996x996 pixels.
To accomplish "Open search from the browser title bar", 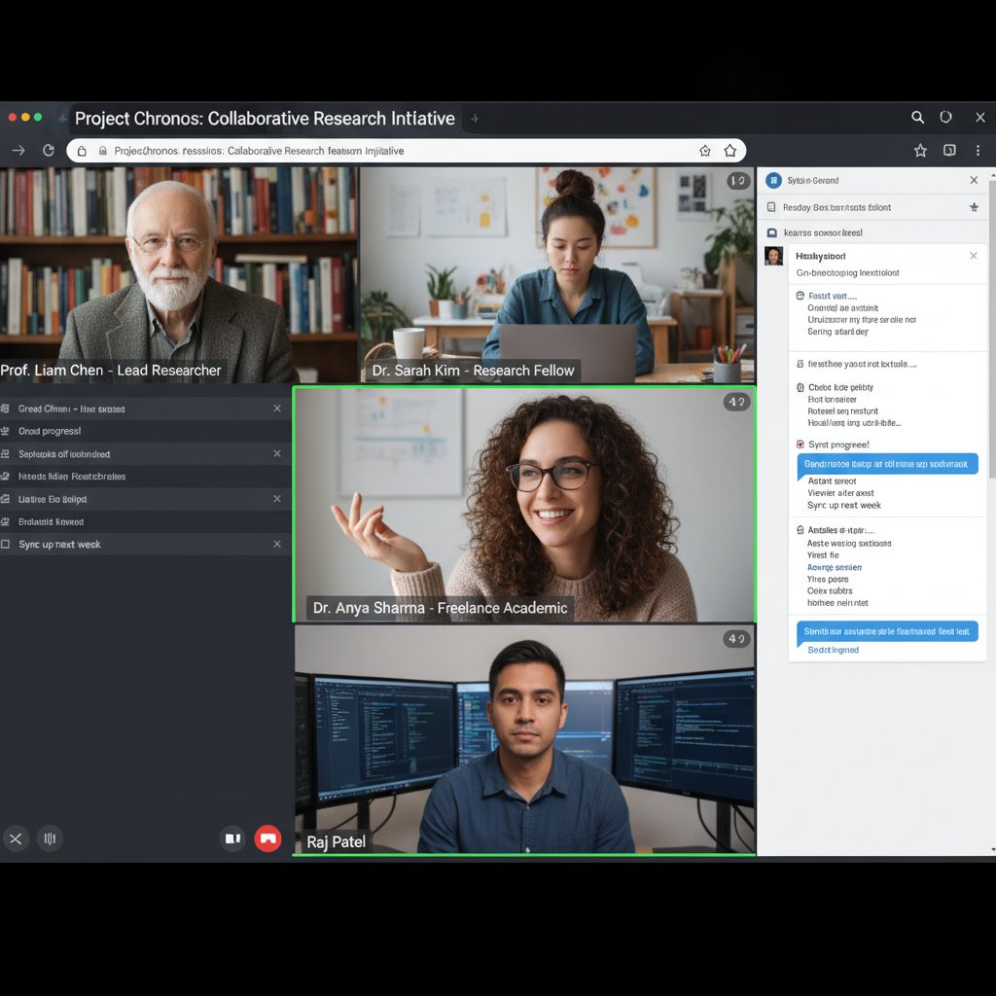I will (917, 117).
